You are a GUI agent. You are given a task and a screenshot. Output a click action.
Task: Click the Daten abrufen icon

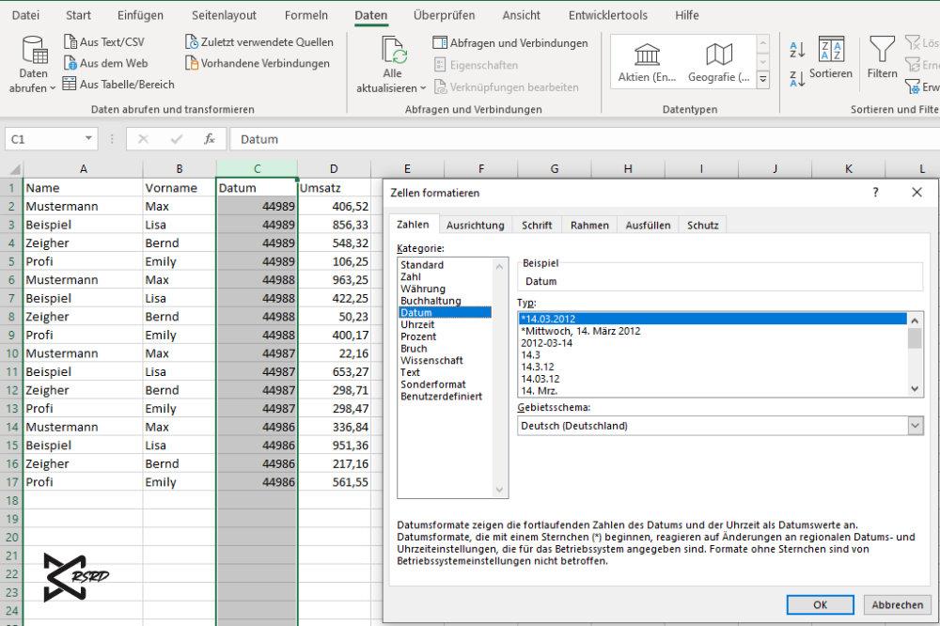click(x=34, y=51)
